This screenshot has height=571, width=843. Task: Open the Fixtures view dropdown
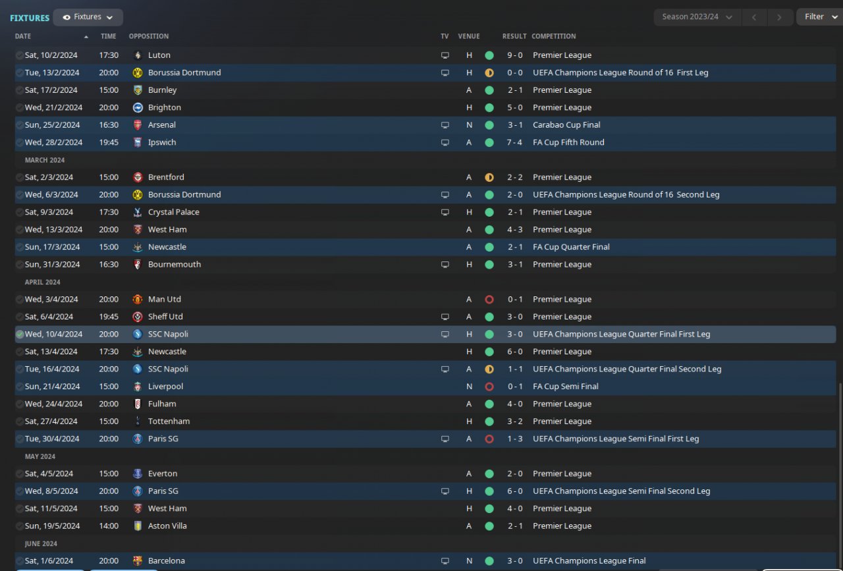coord(88,17)
